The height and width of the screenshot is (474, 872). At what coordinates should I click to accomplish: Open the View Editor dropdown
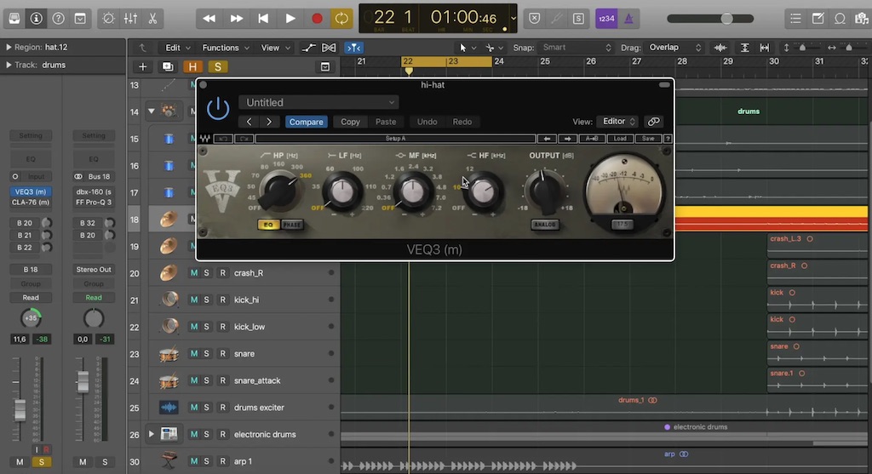coord(617,121)
